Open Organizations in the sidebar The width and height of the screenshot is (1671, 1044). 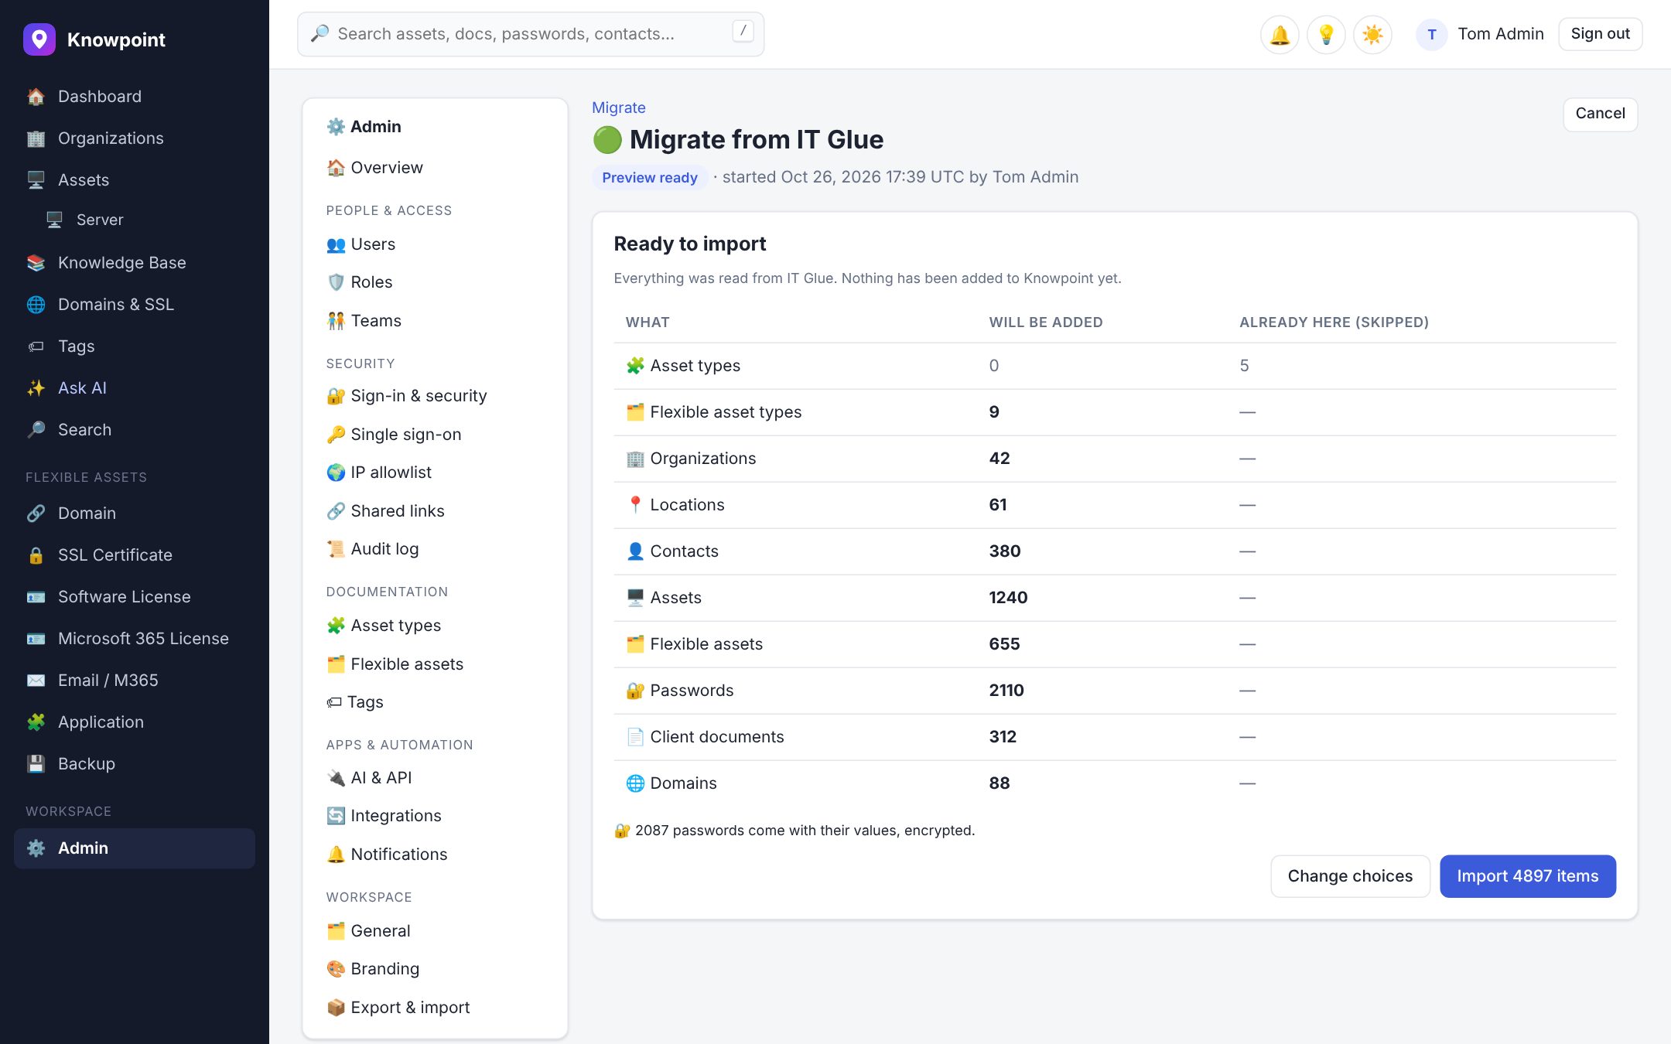[135, 138]
